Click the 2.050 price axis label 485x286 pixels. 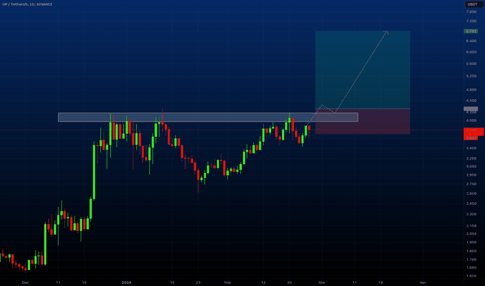(x=471, y=234)
